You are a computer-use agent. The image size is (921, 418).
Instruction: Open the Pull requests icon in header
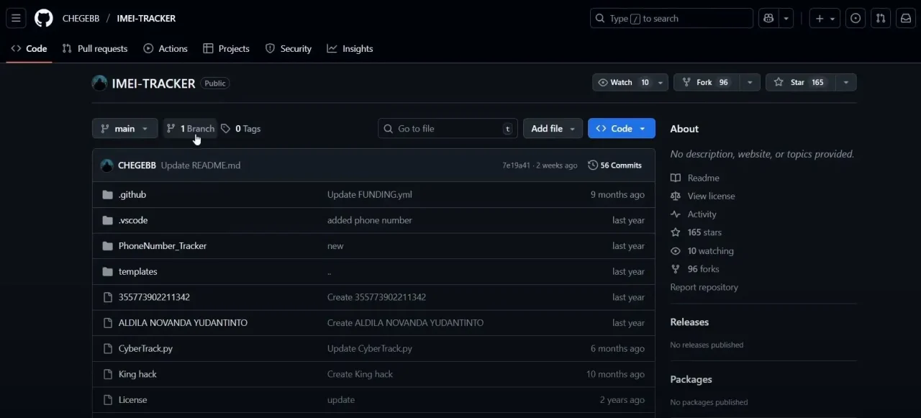[881, 18]
